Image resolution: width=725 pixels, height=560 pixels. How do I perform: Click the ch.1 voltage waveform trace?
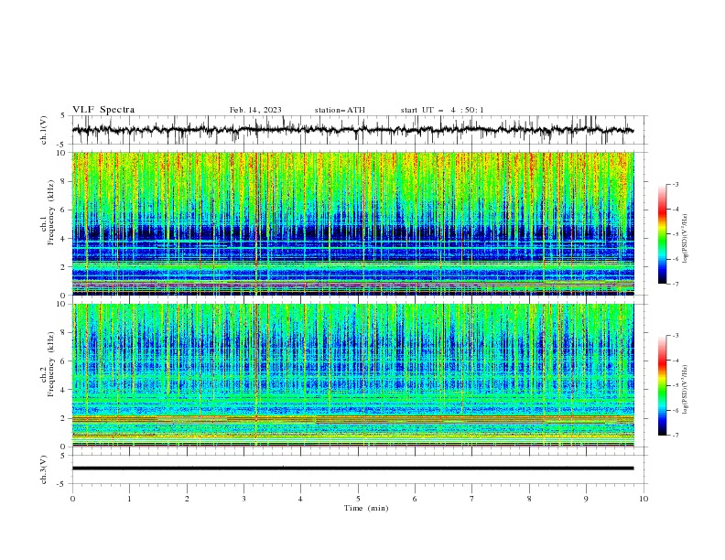click(x=352, y=130)
